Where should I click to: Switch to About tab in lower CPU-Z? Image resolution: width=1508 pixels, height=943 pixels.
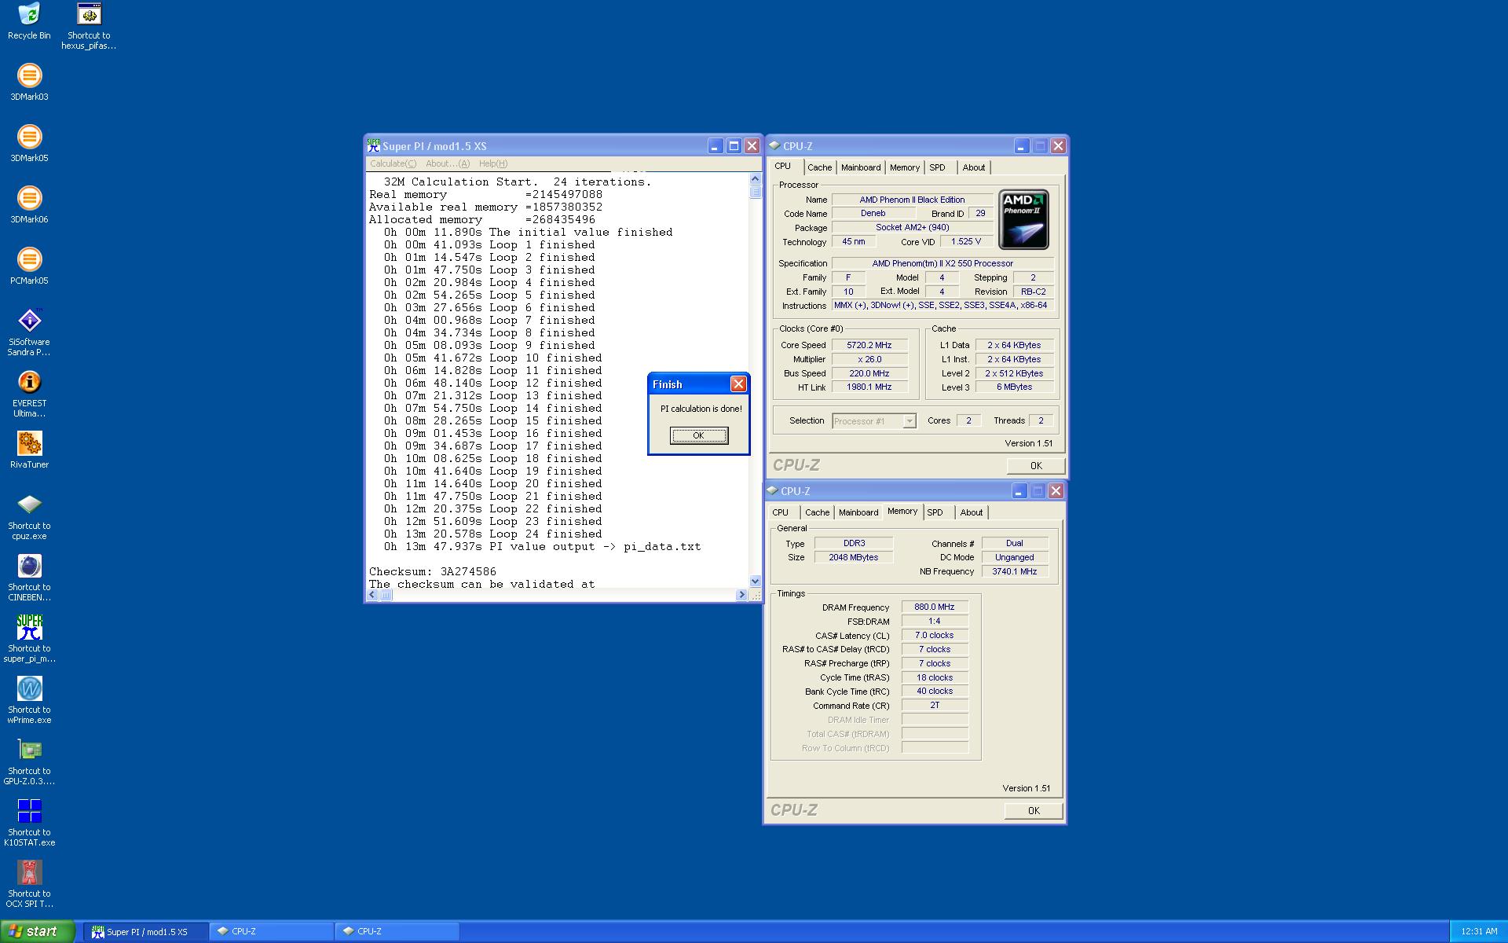(971, 512)
